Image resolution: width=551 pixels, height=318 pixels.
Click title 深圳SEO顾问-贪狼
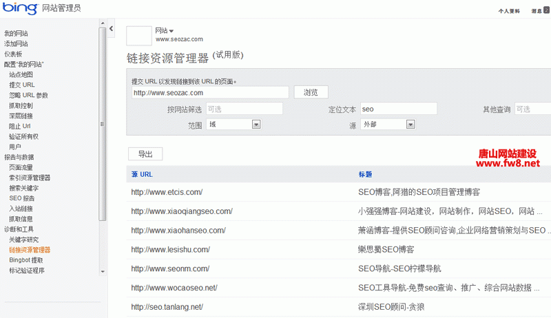(391, 307)
